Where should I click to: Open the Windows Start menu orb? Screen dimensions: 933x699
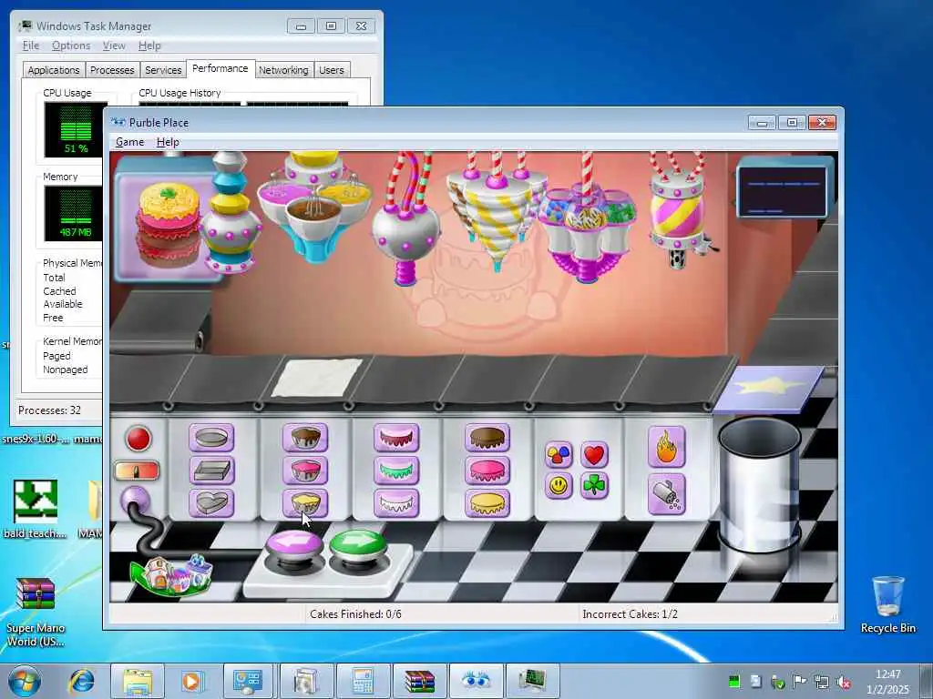pyautogui.click(x=25, y=681)
